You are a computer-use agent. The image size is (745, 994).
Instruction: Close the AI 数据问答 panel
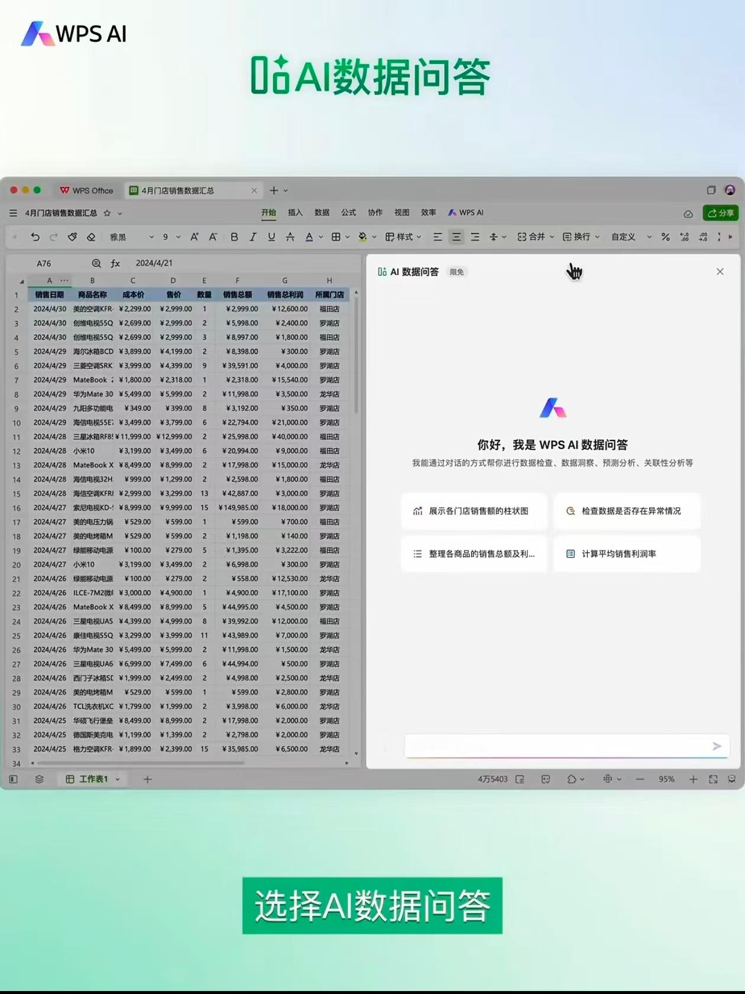coord(720,272)
